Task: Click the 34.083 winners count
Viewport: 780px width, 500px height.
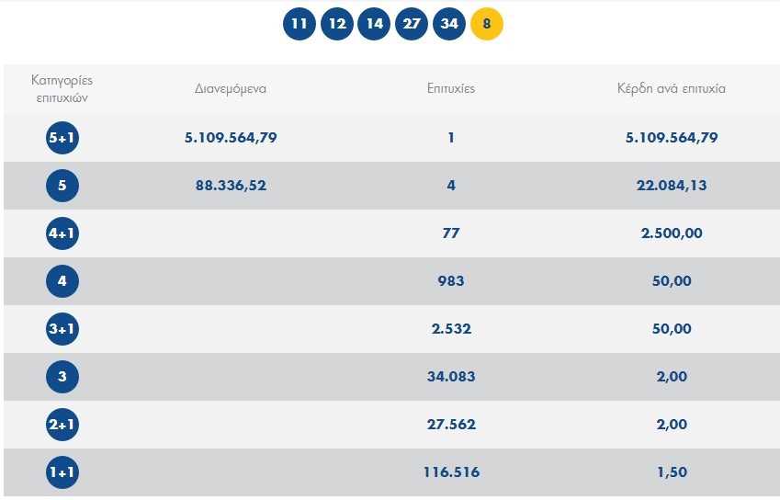Action: tap(451, 377)
